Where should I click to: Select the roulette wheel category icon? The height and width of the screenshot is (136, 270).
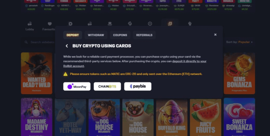click(x=150, y=24)
